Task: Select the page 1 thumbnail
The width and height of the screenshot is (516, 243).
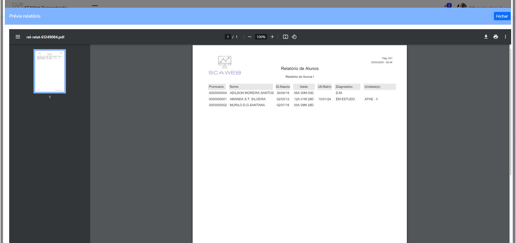Action: coord(50,71)
